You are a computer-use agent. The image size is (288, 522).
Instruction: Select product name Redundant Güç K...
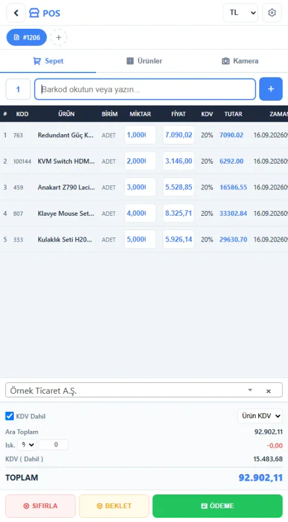[x=65, y=135]
